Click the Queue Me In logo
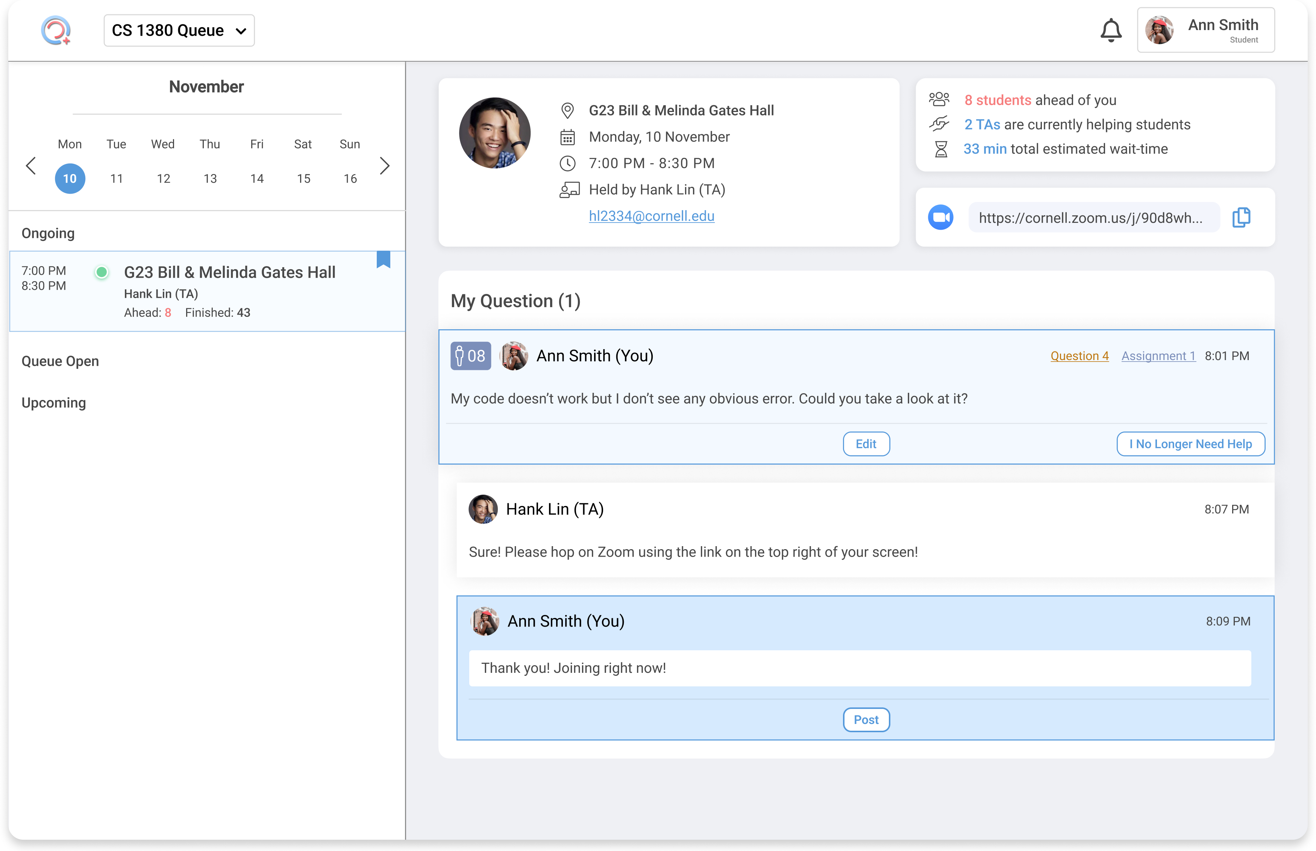This screenshot has height=851, width=1316. [x=56, y=30]
